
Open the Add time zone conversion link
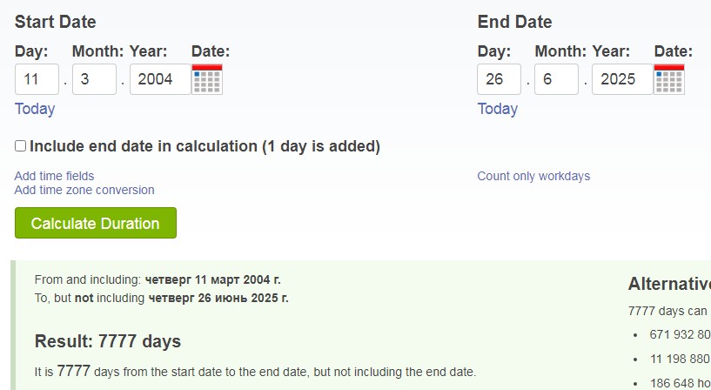[x=84, y=190]
